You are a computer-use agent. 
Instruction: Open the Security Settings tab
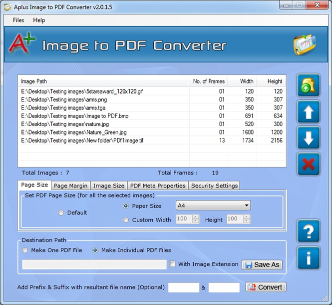[x=214, y=185]
